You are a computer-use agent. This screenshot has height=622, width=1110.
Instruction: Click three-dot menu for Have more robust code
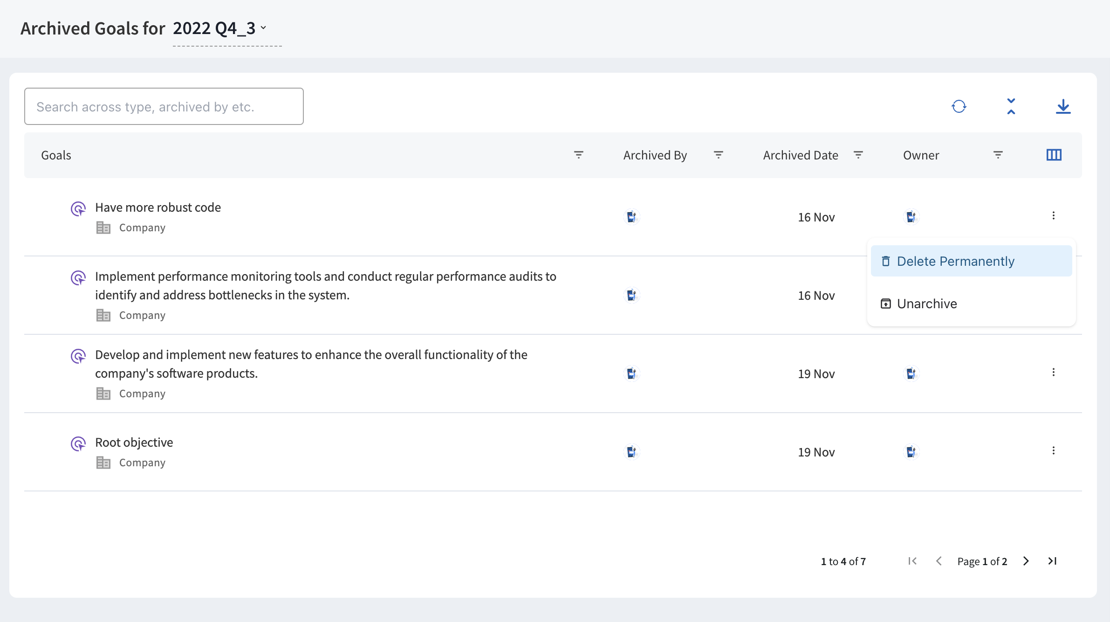click(1053, 215)
